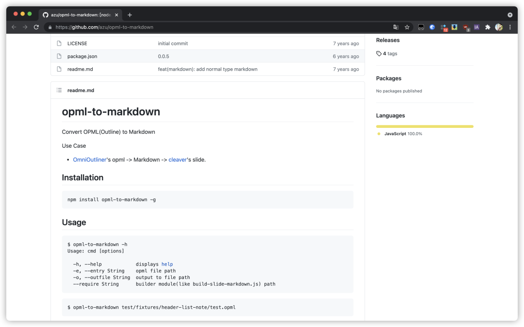Click the puzzle-piece Extensions icon
The height and width of the screenshot is (327, 524).
[x=487, y=27]
